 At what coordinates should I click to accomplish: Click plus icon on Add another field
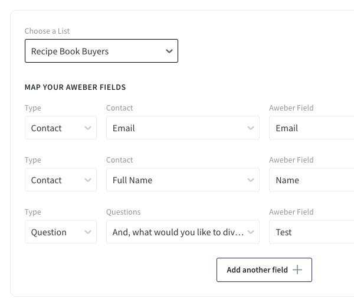coord(298,270)
